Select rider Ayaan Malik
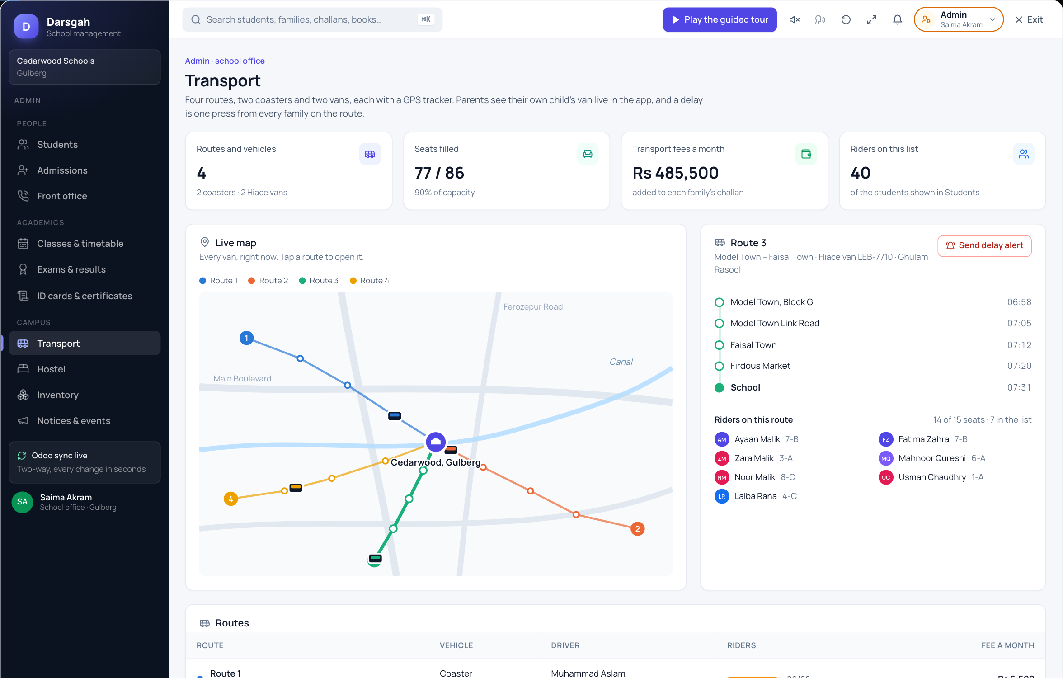Viewport: 1063px width, 678px height. pos(757,439)
